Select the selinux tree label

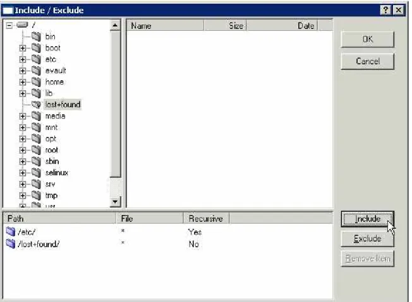57,173
